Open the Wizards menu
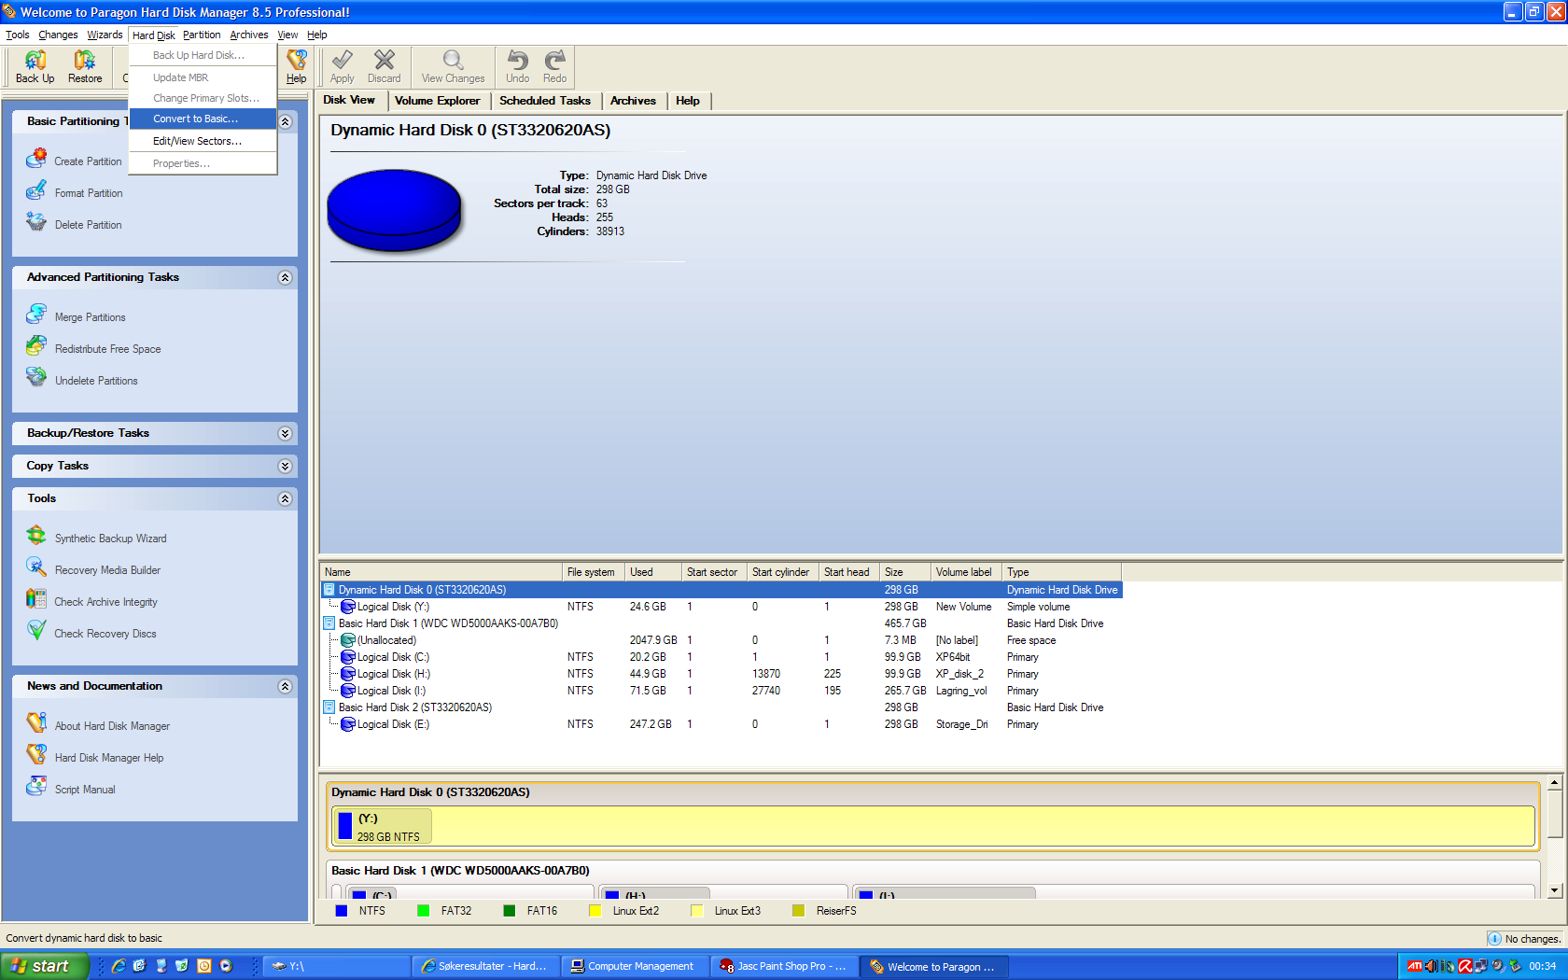This screenshot has width=1568, height=980. click(x=105, y=35)
